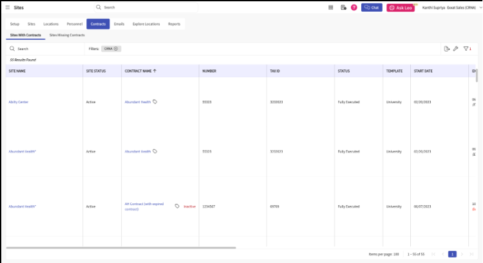Open the Reports tab
Viewport: 483px width, 263px height.
(x=174, y=24)
